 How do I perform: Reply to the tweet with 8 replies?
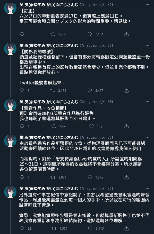[x=22, y=177]
